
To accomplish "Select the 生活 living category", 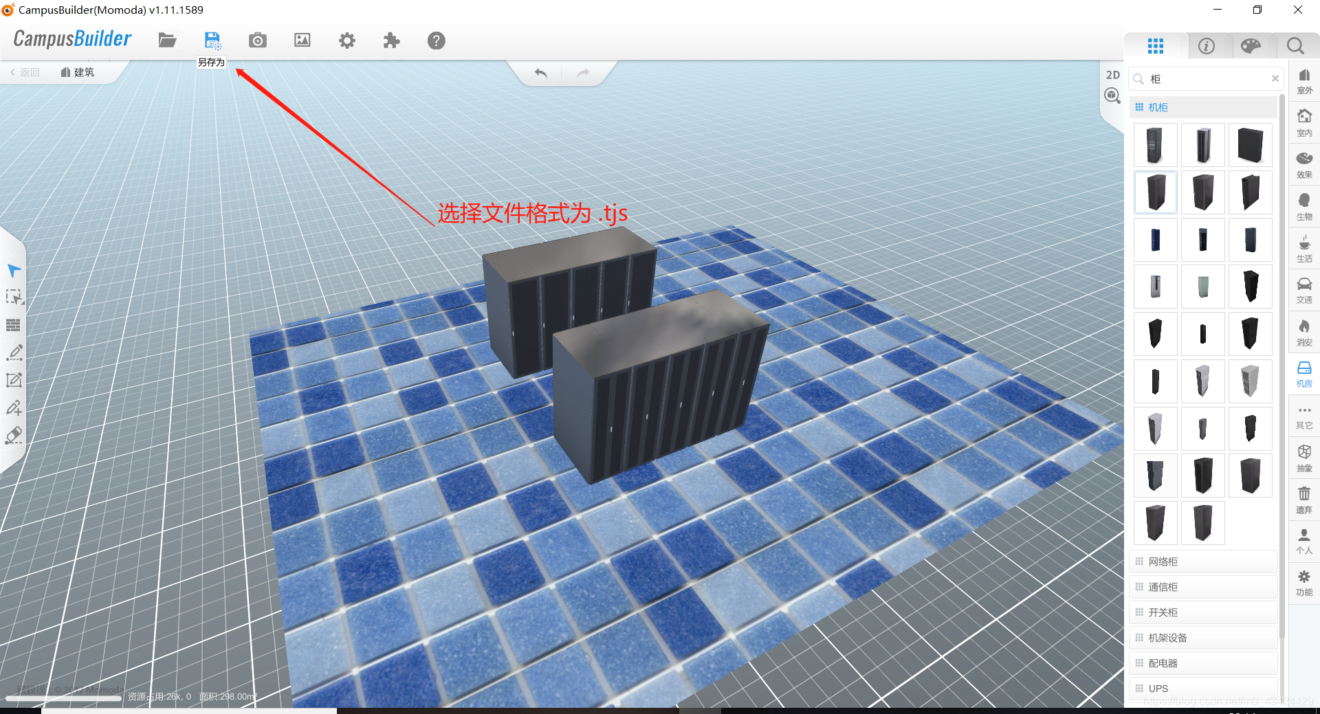I will (1304, 249).
